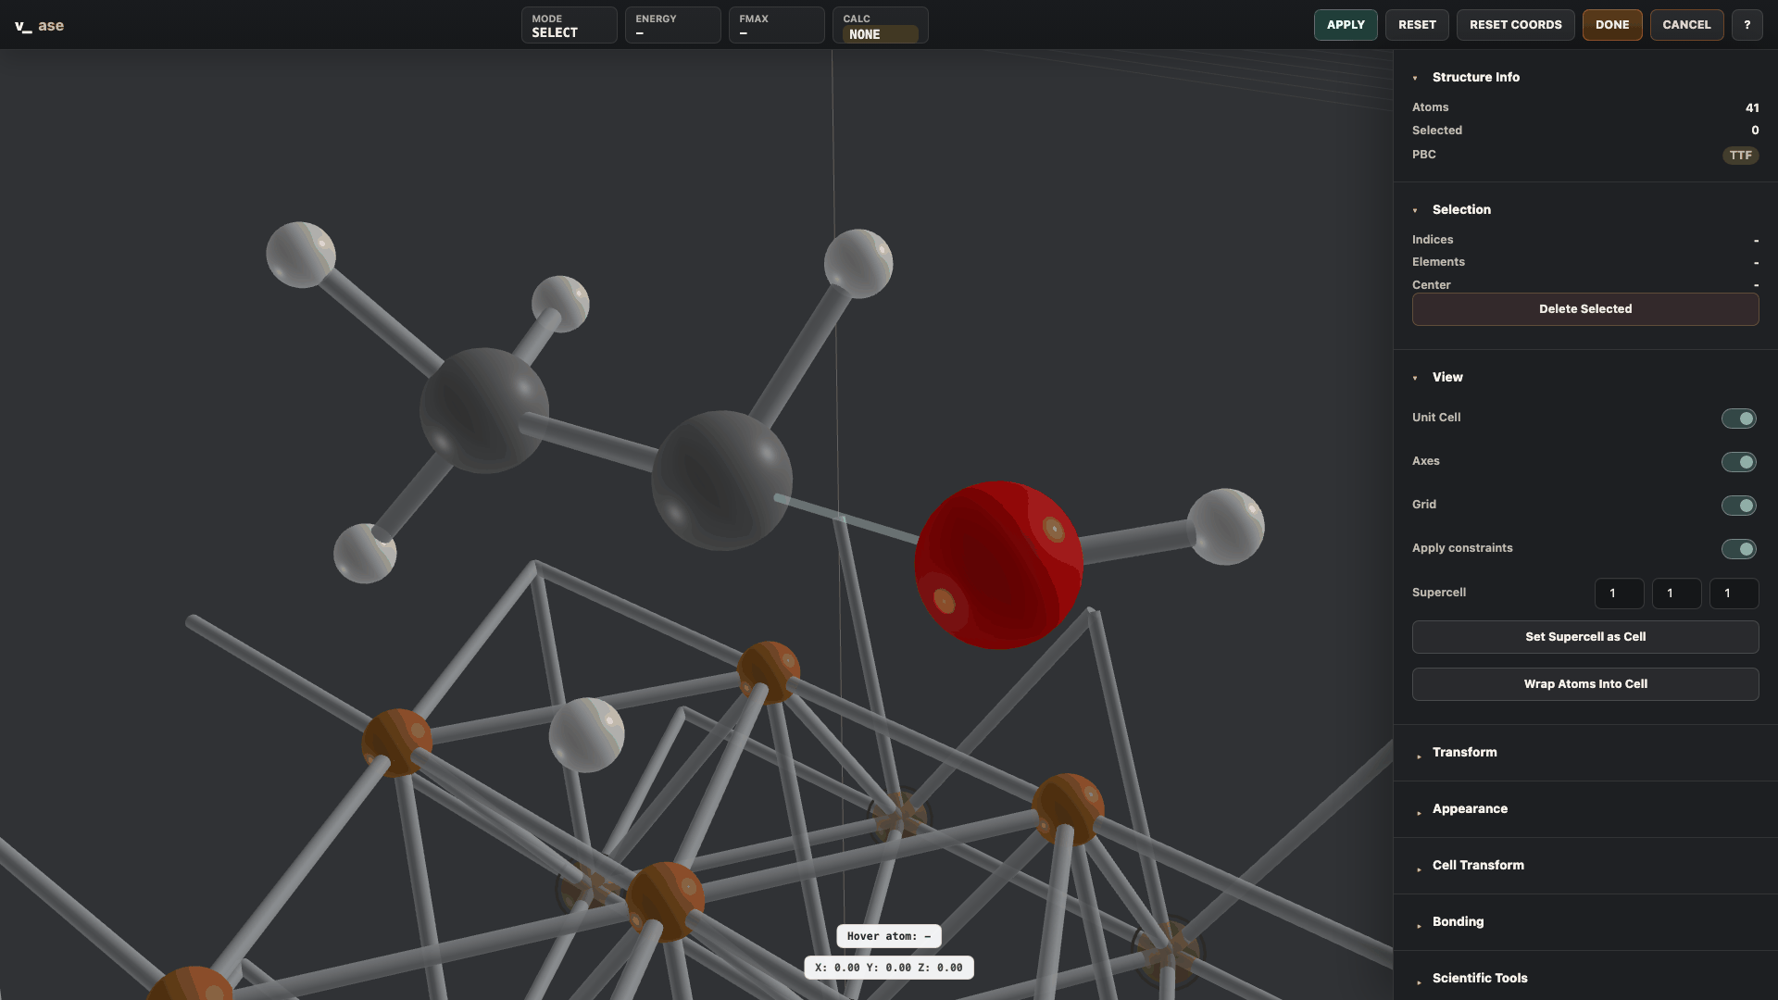Click the PBC TTF badge

click(x=1740, y=156)
